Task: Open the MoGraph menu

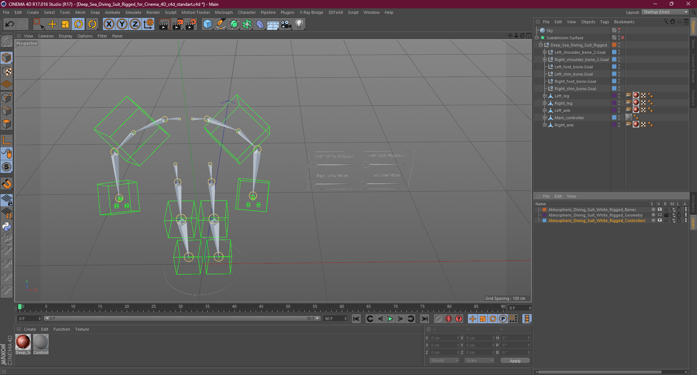Action: point(224,12)
